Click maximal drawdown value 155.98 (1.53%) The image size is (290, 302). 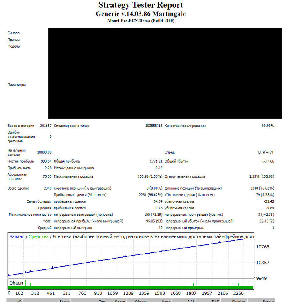tap(150, 176)
